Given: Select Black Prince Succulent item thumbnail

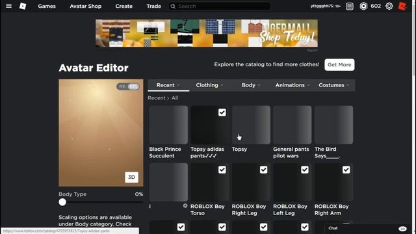Looking at the screenshot, I should [x=168, y=125].
